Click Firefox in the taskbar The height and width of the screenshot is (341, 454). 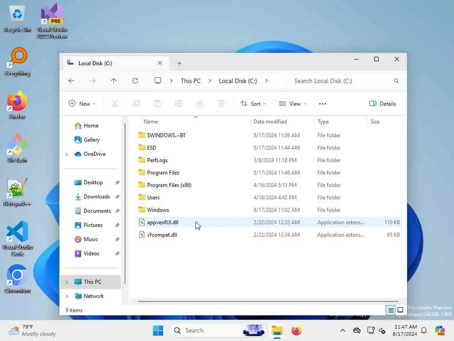(x=296, y=330)
